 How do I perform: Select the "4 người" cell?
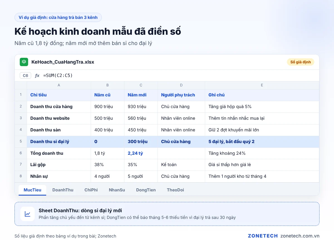[x=107, y=176]
